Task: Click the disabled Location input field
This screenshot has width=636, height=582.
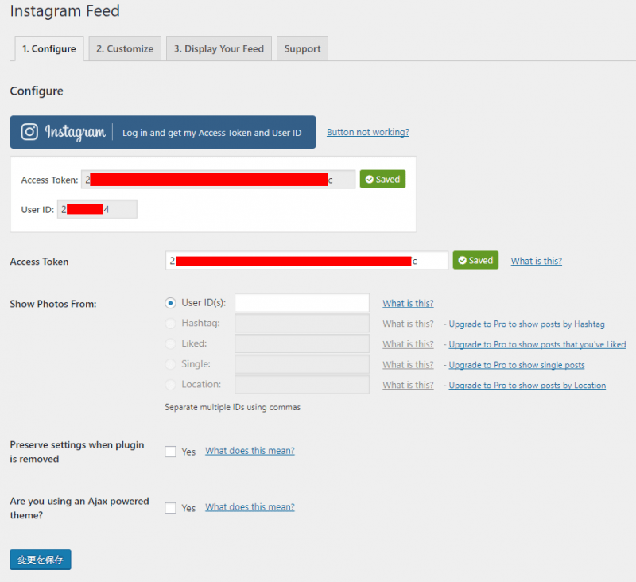Action: pyautogui.click(x=302, y=385)
